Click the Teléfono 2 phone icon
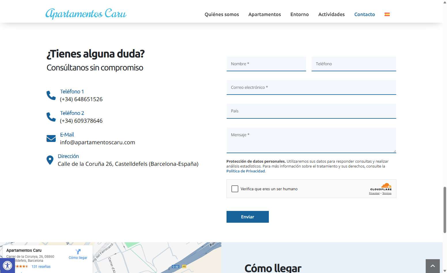447x273 pixels. pyautogui.click(x=51, y=117)
